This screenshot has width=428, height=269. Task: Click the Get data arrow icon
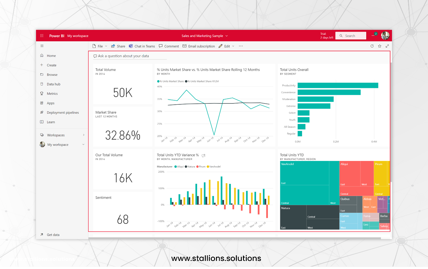[42, 235]
